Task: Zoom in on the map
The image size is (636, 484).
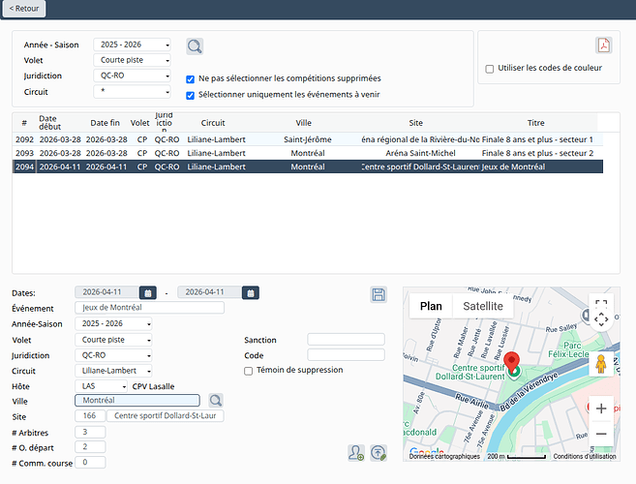Action: point(601,408)
